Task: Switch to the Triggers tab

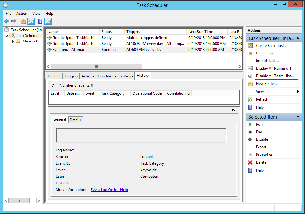Action: click(71, 76)
